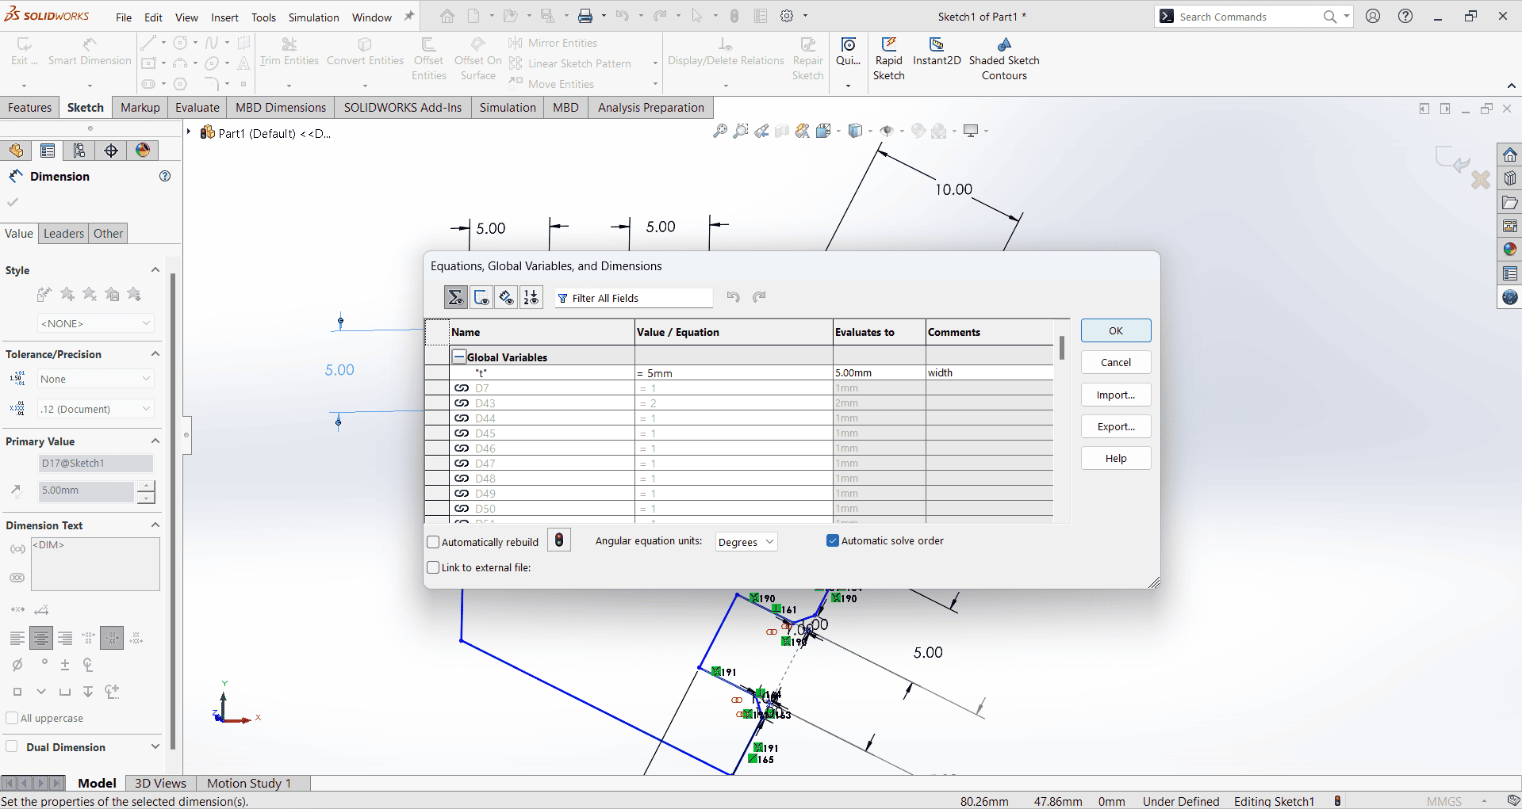Click the Help button in dialog
This screenshot has height=809, width=1522.
point(1116,458)
